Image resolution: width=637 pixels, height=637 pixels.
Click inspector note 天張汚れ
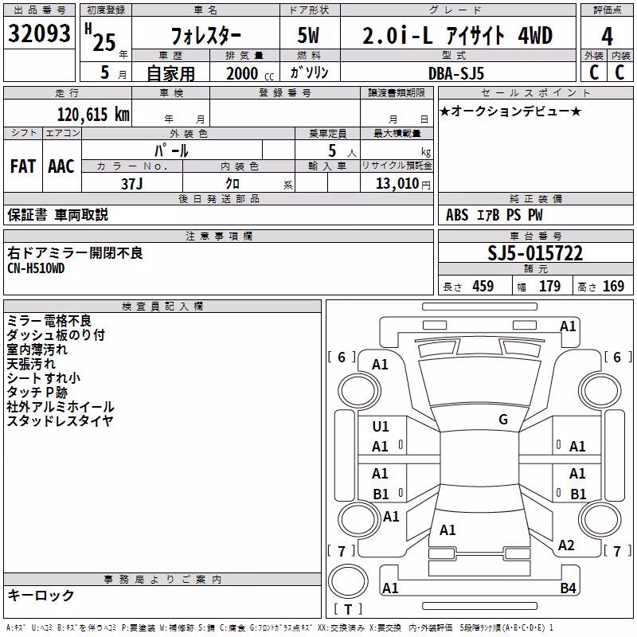(31, 364)
